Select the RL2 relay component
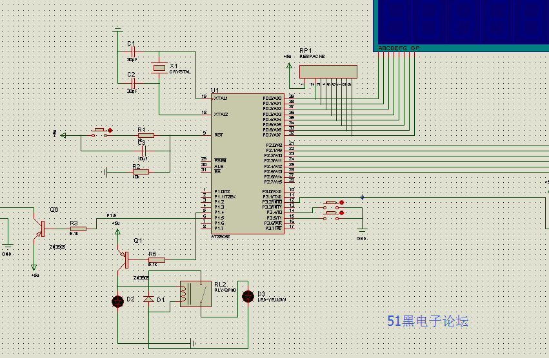This screenshot has height=358, width=549. 195,294
